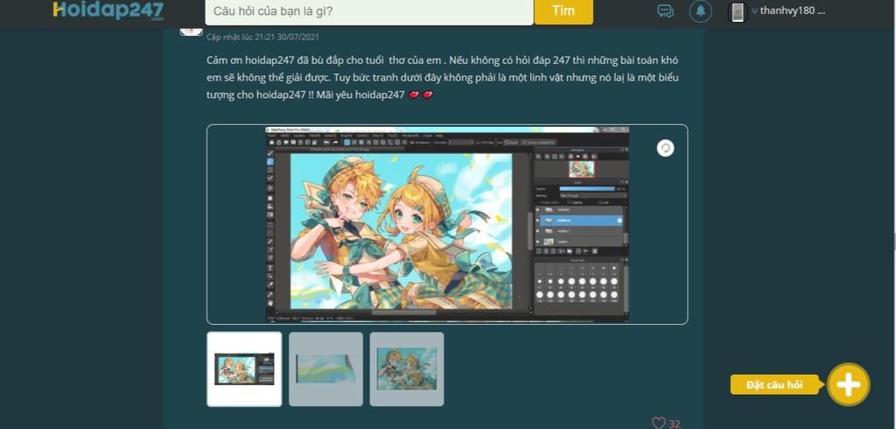Click the rotate icon on the image

click(x=665, y=148)
